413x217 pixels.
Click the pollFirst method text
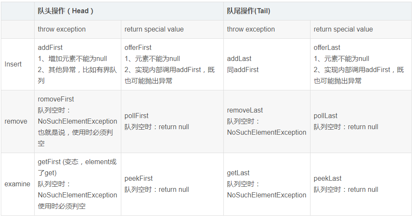tap(137, 116)
